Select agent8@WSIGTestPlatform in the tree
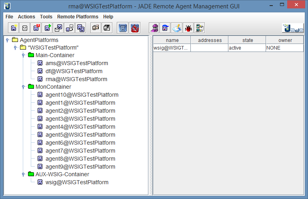Image resolution: width=308 pixels, height=199 pixels. (x=80, y=159)
